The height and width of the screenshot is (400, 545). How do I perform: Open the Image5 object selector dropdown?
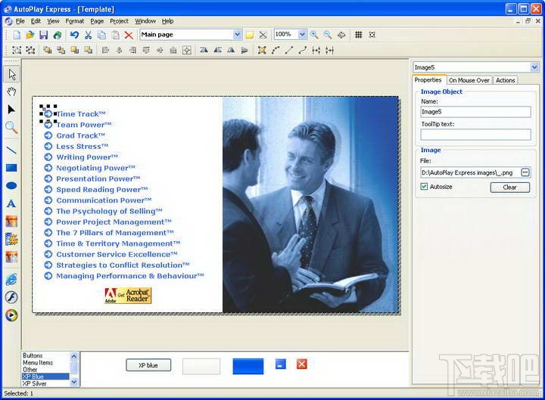click(x=534, y=67)
